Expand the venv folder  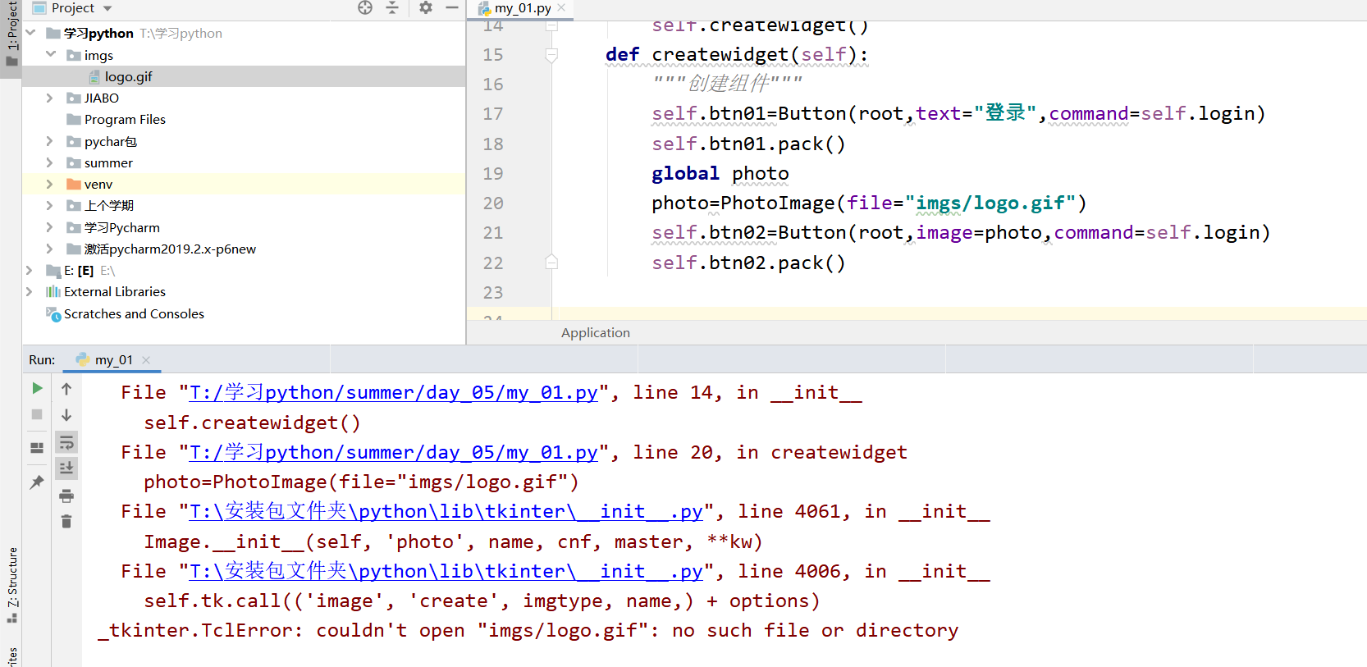pos(50,184)
